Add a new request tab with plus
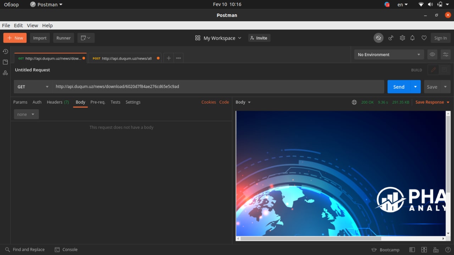The image size is (454, 255). [168, 58]
